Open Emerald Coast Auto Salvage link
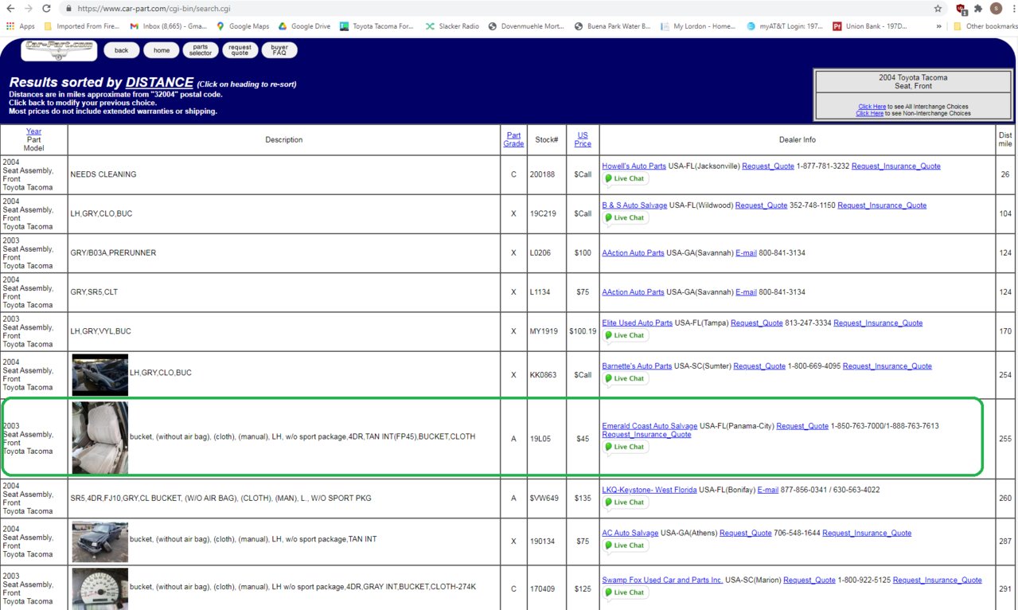 point(649,426)
